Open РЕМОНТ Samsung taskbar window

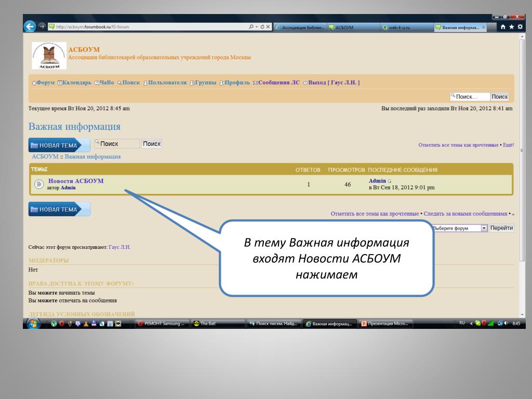pos(162,324)
